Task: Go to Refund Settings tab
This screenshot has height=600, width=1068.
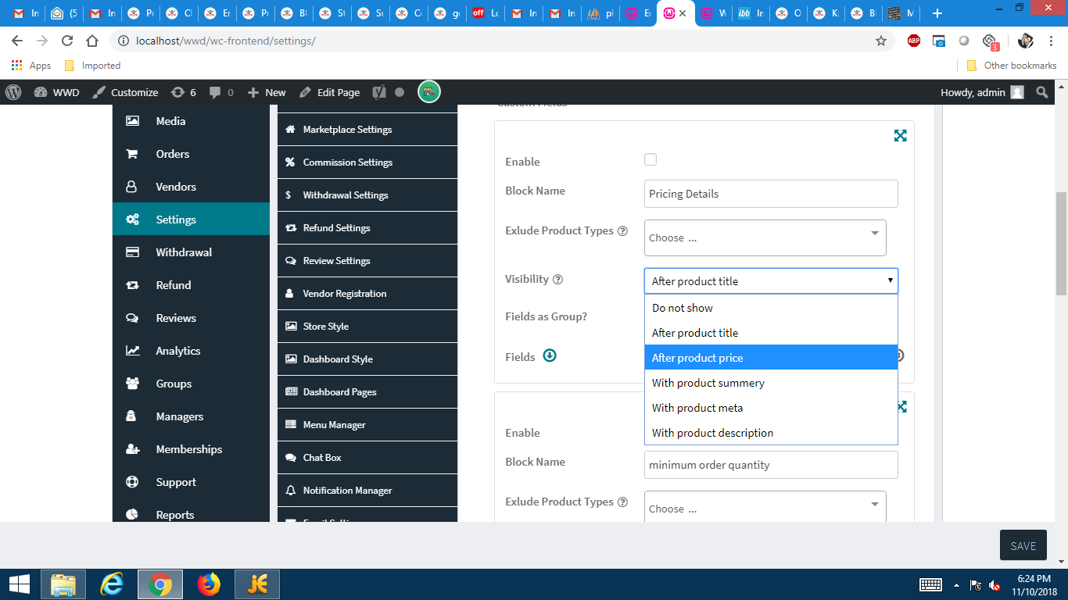Action: coord(367,228)
